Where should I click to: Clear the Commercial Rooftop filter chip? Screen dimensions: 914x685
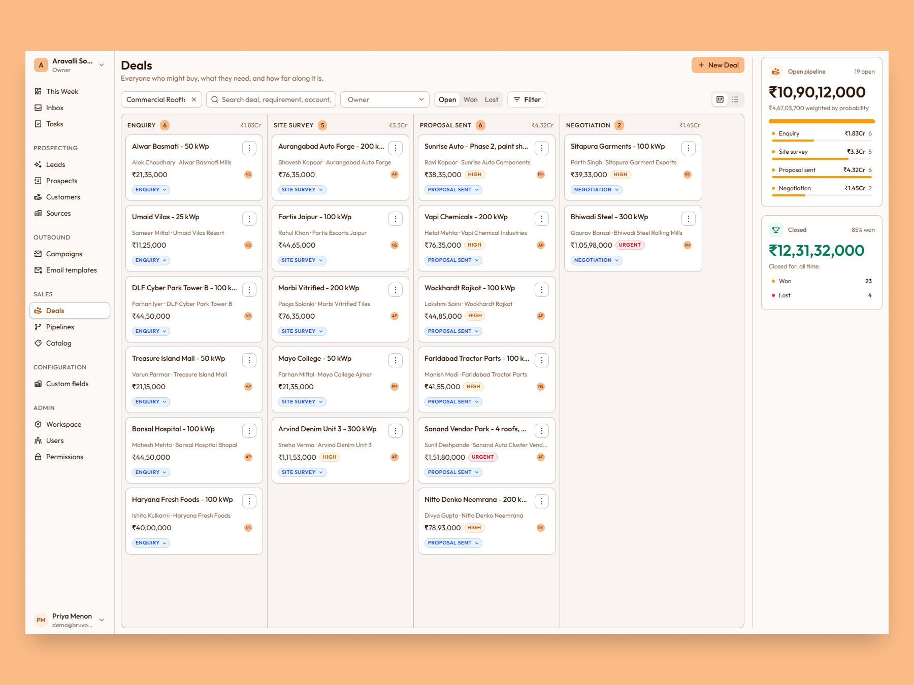[x=194, y=99]
